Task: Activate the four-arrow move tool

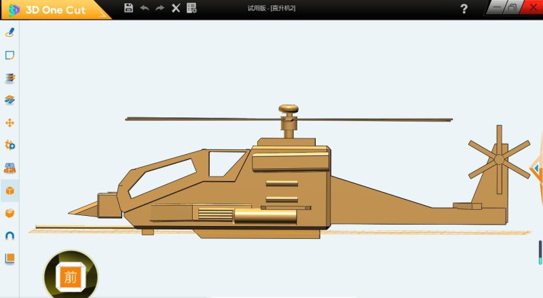Action: 10,123
